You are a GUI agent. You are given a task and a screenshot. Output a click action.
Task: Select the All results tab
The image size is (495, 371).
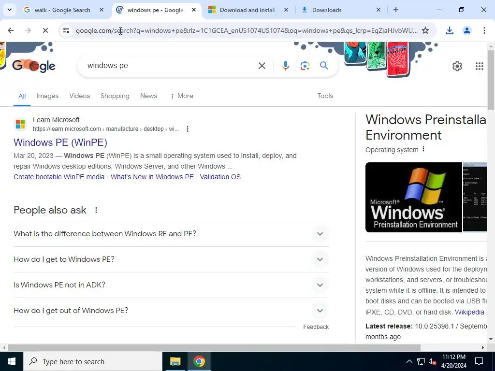22,96
